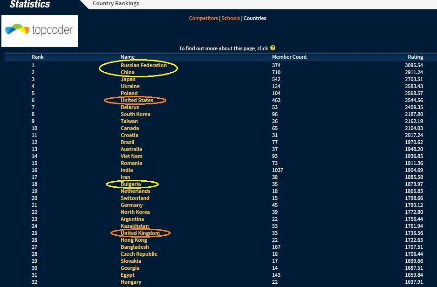Click rating value 1637.91

tap(414, 282)
